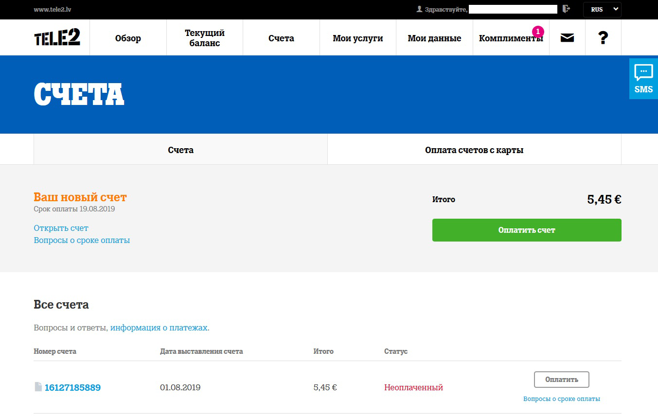Click the Оплатить button in invoice row
This screenshot has height=416, width=658.
tap(561, 380)
